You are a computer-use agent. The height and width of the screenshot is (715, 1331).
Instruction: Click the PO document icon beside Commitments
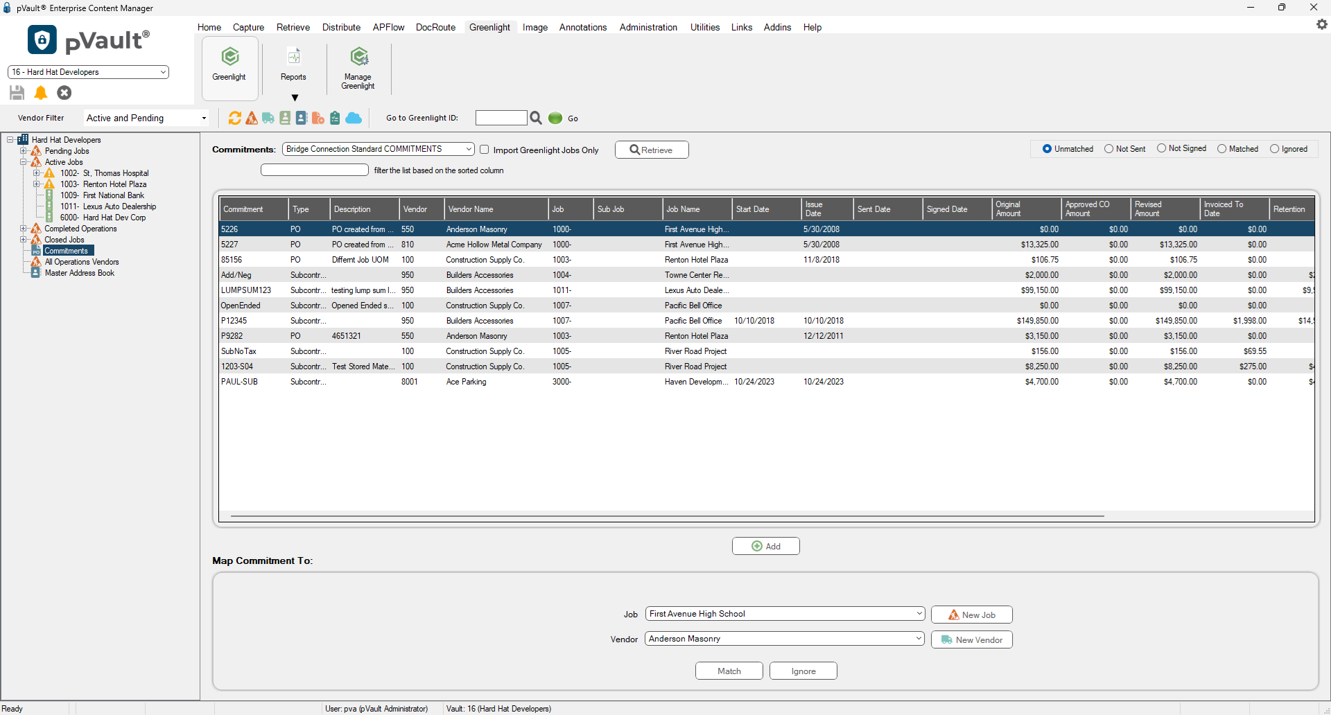[x=36, y=251]
